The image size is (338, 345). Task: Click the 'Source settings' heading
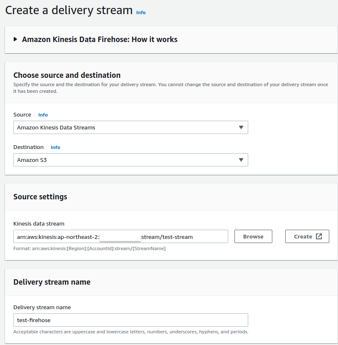[x=40, y=197]
